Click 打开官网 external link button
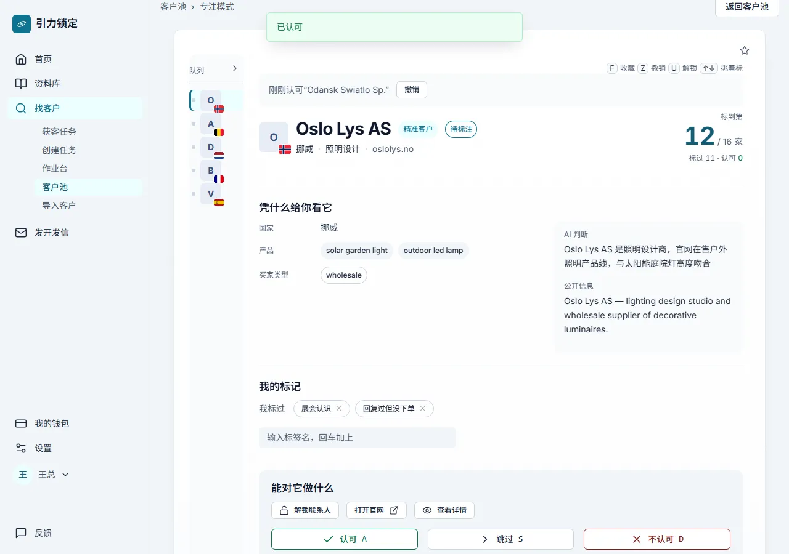This screenshot has width=789, height=554. click(376, 510)
